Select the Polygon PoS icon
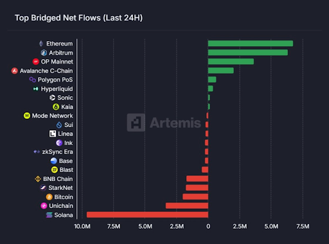 [x=33, y=80]
